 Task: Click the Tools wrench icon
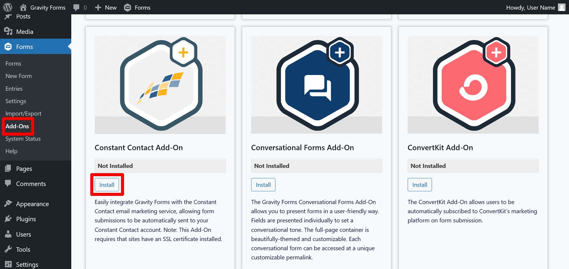click(x=8, y=249)
